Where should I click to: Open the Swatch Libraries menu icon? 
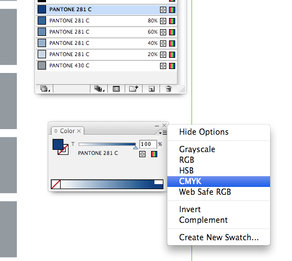[x=44, y=89]
